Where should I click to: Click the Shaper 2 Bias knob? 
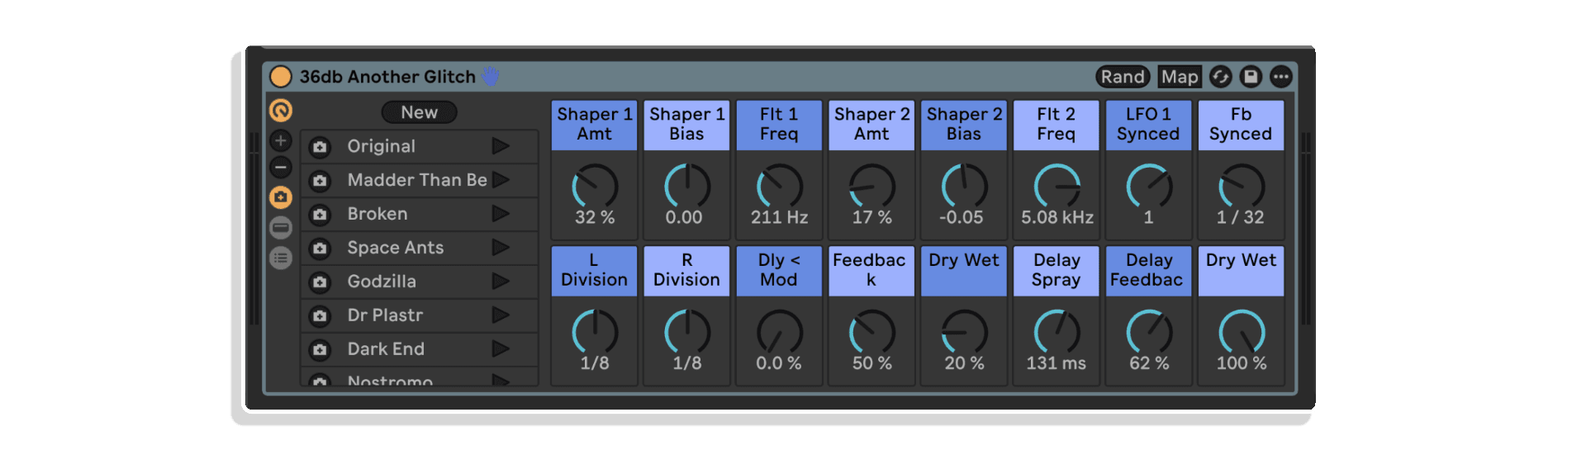click(x=964, y=186)
